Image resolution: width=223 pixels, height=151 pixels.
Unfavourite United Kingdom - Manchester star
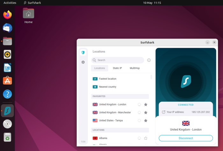pyautogui.click(x=146, y=112)
